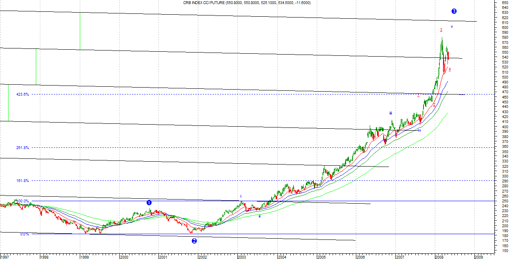
Task: Select the 100.0% Fibonacci level label
Action: point(22,201)
